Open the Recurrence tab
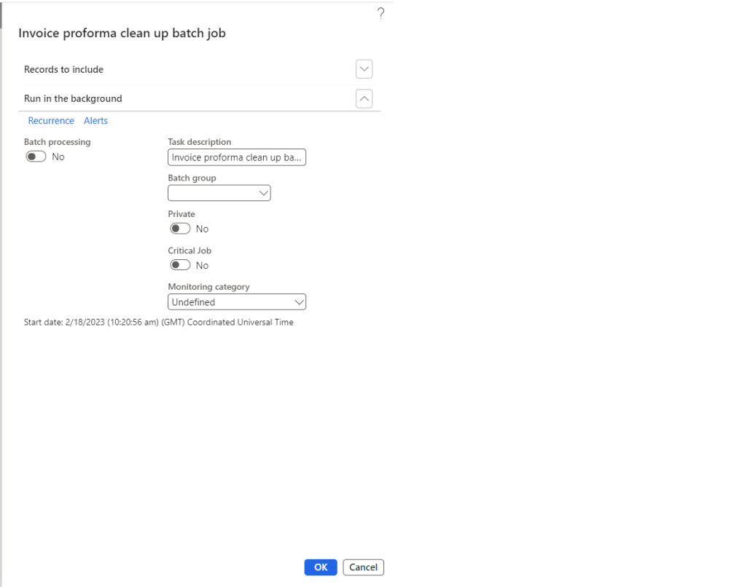This screenshot has width=729, height=587. (x=51, y=121)
